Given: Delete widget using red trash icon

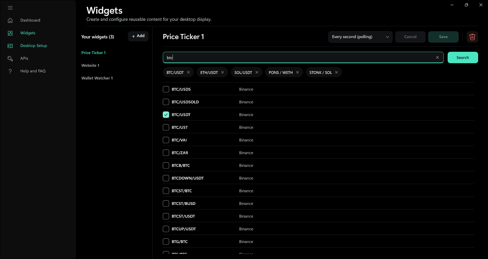Looking at the screenshot, I should coord(472,37).
